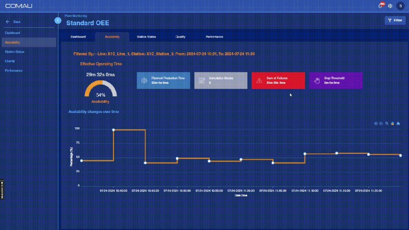
Task: Click the back arrow in the sidebar
Action: tap(8, 22)
